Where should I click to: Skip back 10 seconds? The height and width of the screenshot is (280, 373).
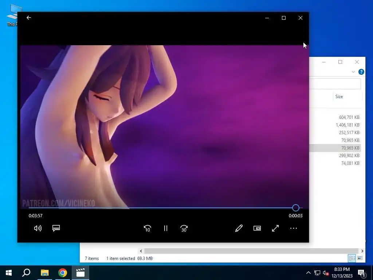pos(148,228)
